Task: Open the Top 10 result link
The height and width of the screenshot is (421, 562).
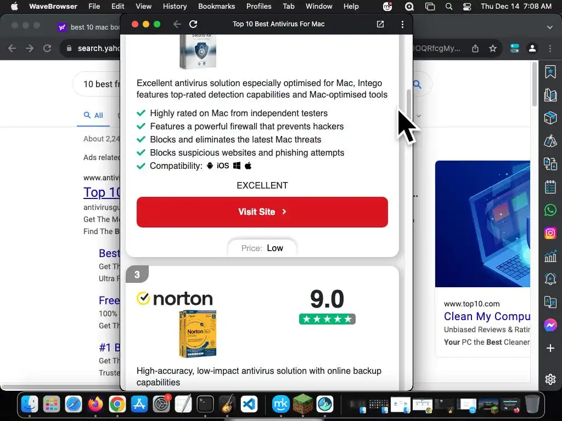Action: click(102, 192)
